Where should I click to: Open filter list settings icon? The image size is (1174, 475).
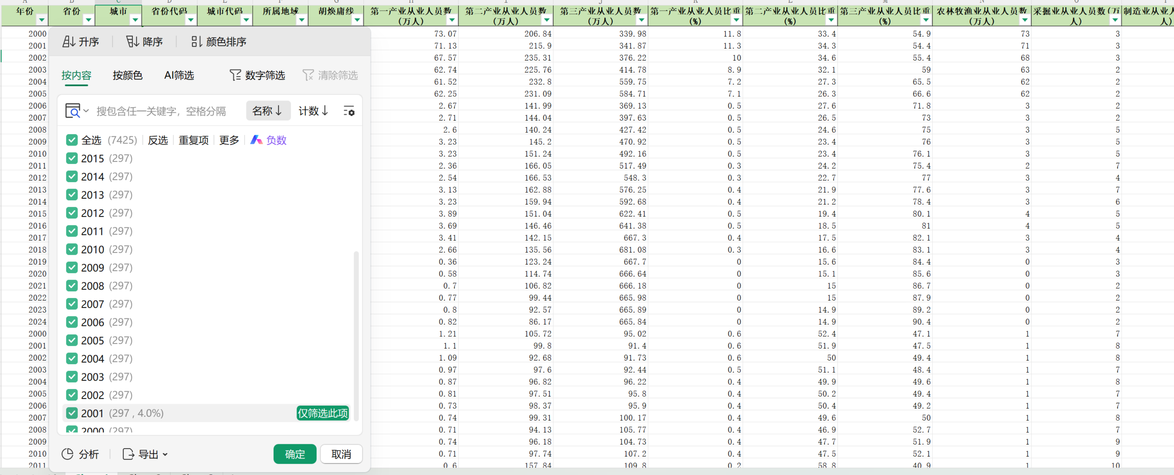(x=349, y=111)
